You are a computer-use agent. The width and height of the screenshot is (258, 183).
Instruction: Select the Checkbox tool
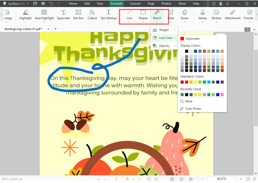248,15
